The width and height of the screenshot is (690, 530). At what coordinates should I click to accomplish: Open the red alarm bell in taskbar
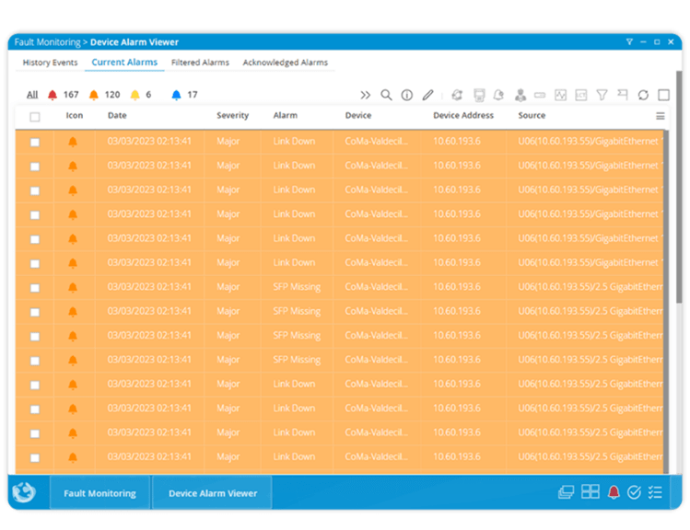[x=614, y=492]
